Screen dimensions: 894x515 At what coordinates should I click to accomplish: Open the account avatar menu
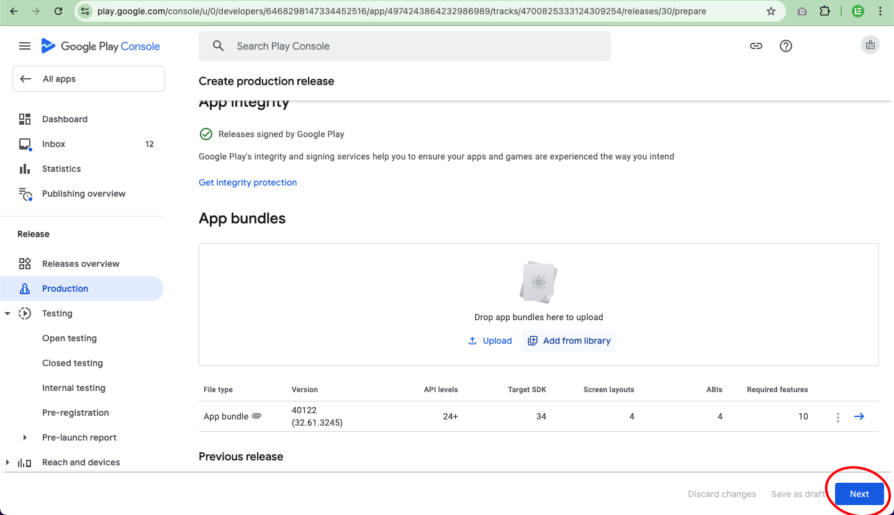pyautogui.click(x=870, y=45)
